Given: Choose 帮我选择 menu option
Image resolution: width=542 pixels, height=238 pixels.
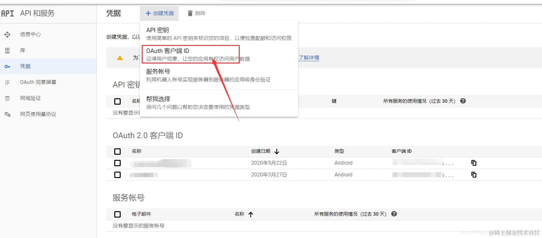Looking at the screenshot, I should pos(219,102).
